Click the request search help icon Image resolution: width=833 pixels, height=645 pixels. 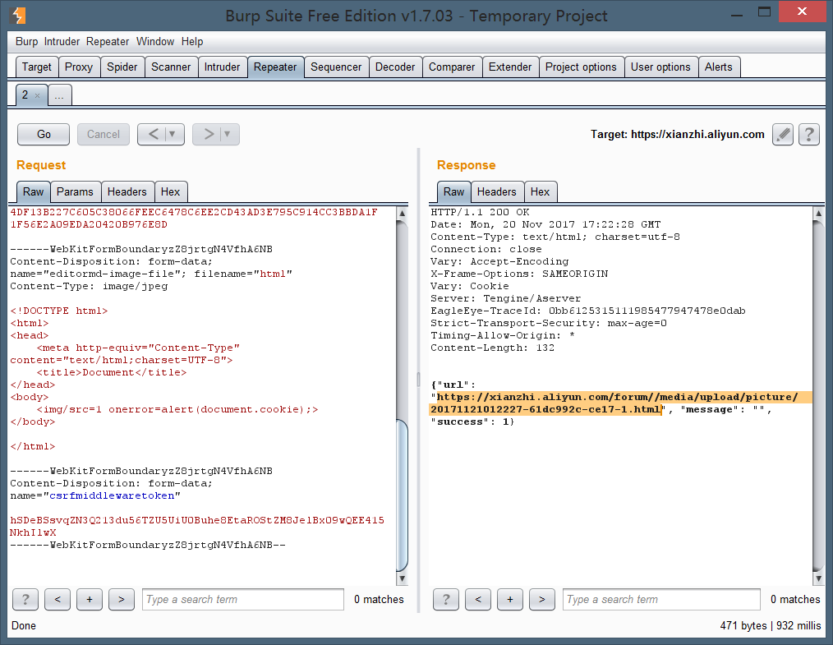click(x=25, y=599)
